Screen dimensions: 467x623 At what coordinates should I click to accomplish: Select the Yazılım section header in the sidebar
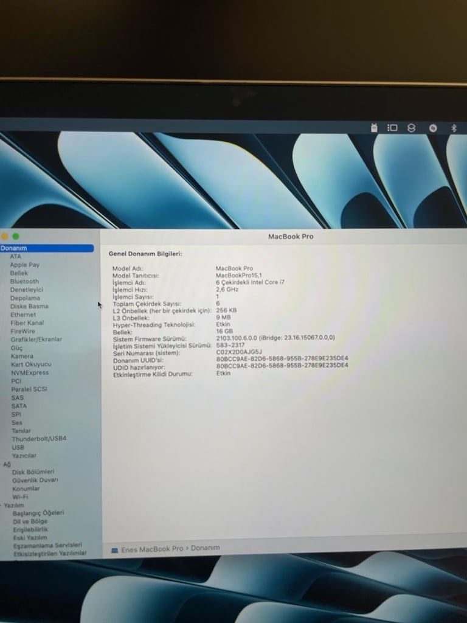tap(14, 506)
